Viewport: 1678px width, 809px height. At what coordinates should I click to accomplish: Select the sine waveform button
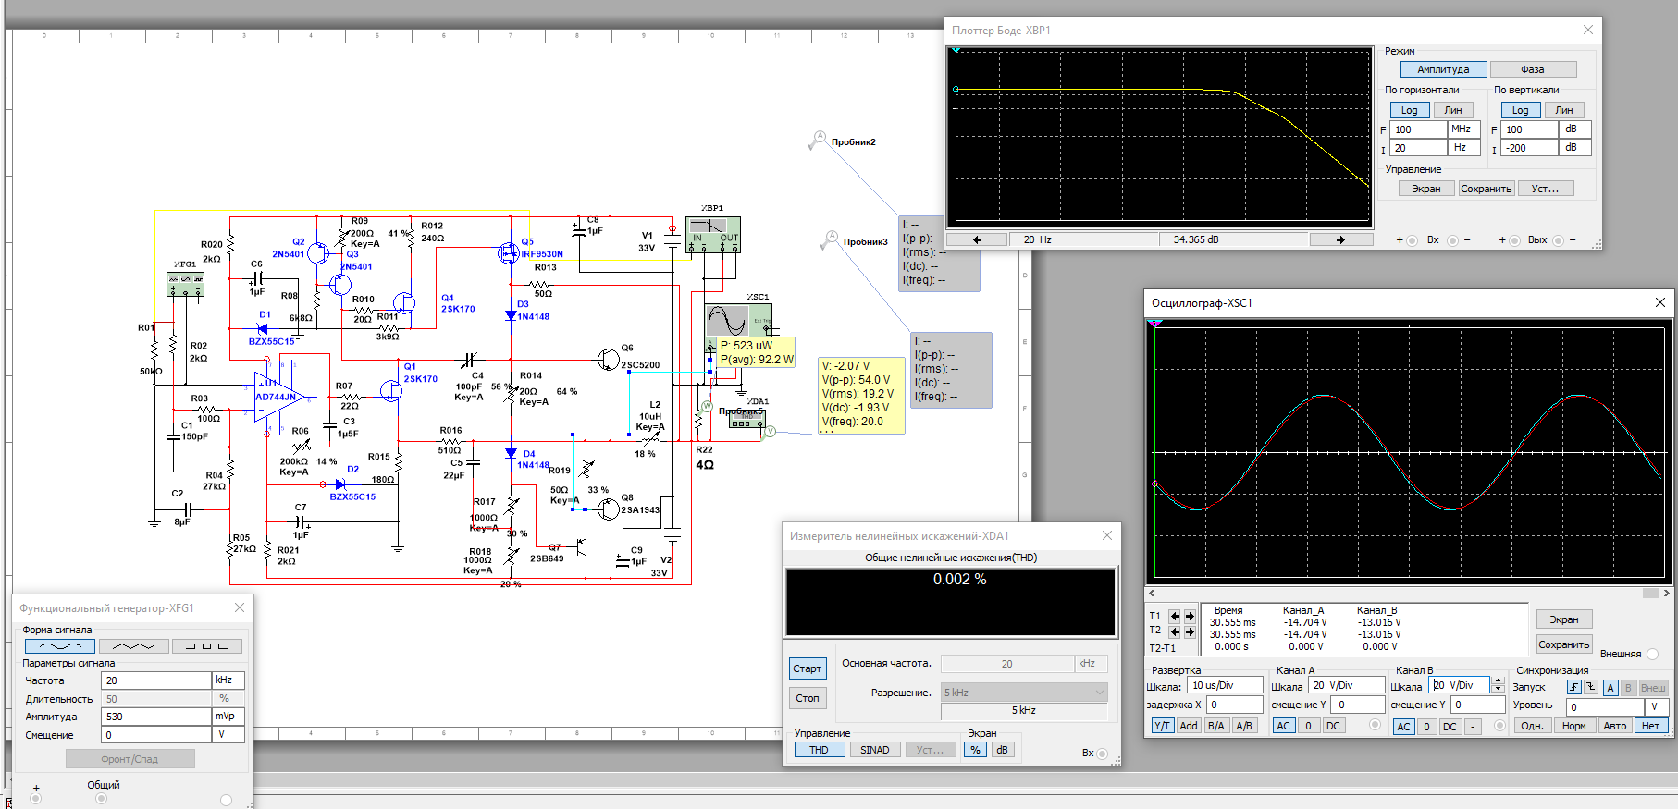(x=59, y=646)
